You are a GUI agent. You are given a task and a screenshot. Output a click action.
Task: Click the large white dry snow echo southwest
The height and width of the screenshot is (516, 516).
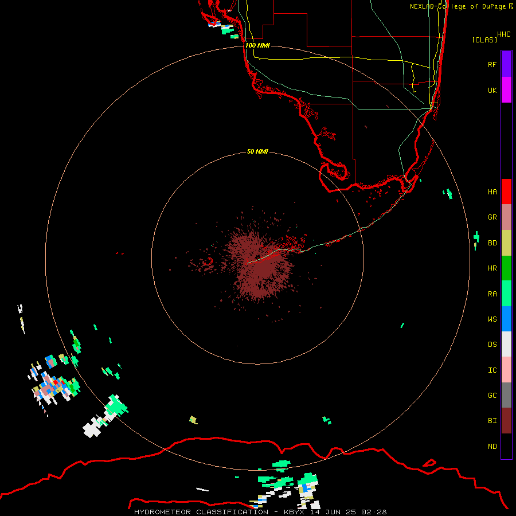point(92,429)
